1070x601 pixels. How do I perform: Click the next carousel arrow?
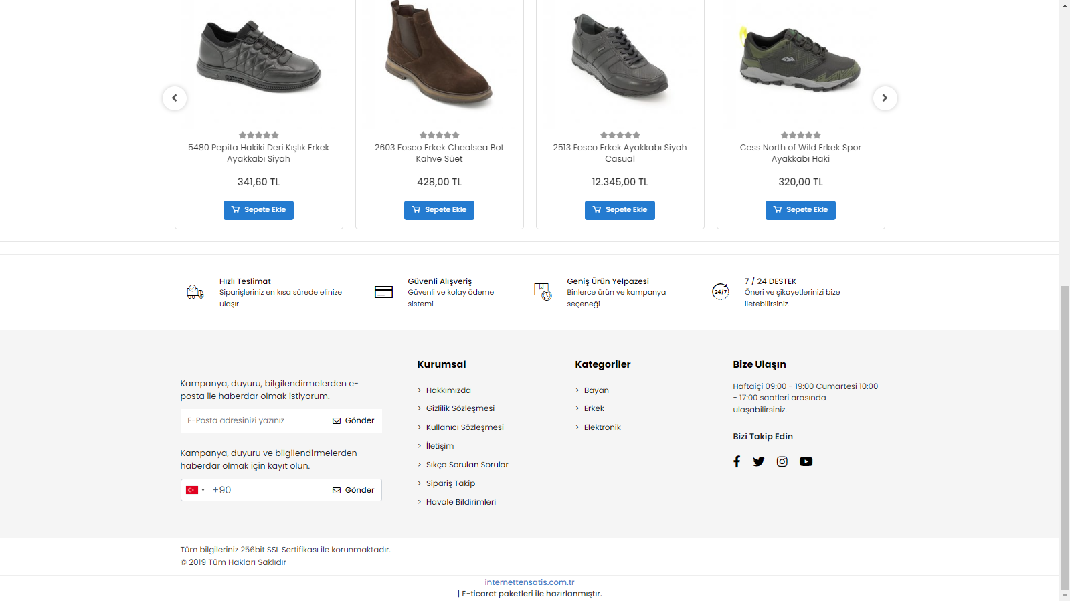tap(885, 98)
